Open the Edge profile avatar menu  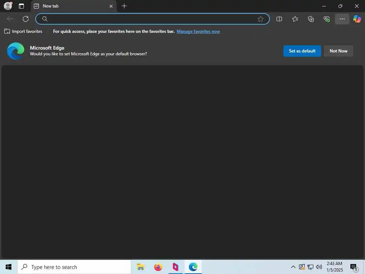[8, 6]
